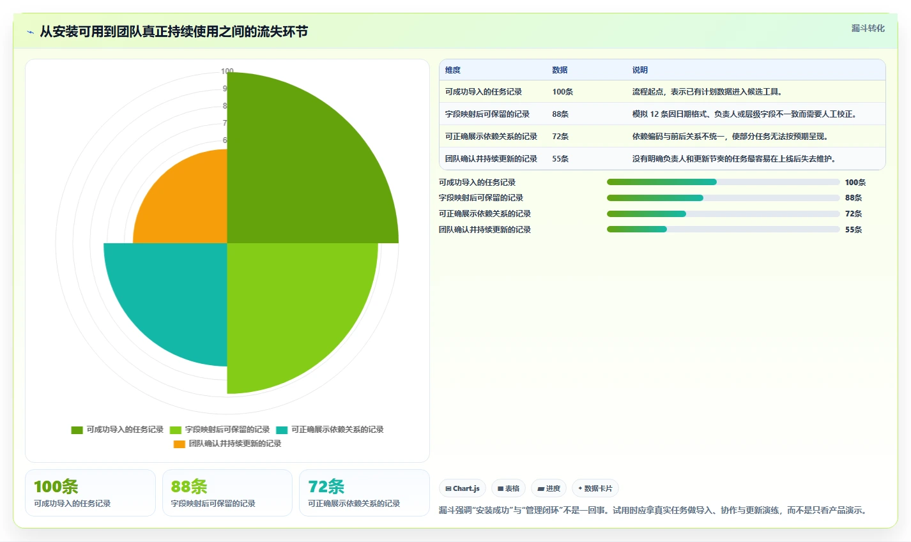
Task: Click description starting with 依赖编码与前后关系
Action: [730, 137]
